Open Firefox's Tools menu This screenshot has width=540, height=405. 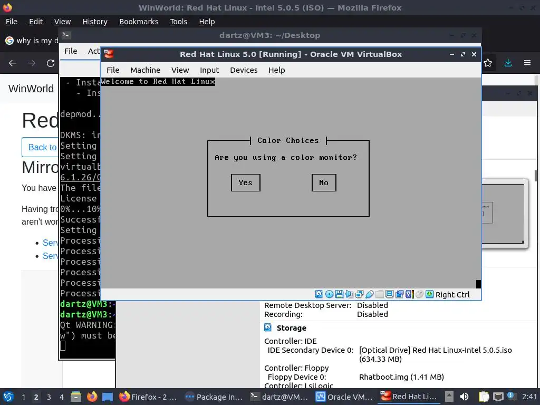click(178, 22)
